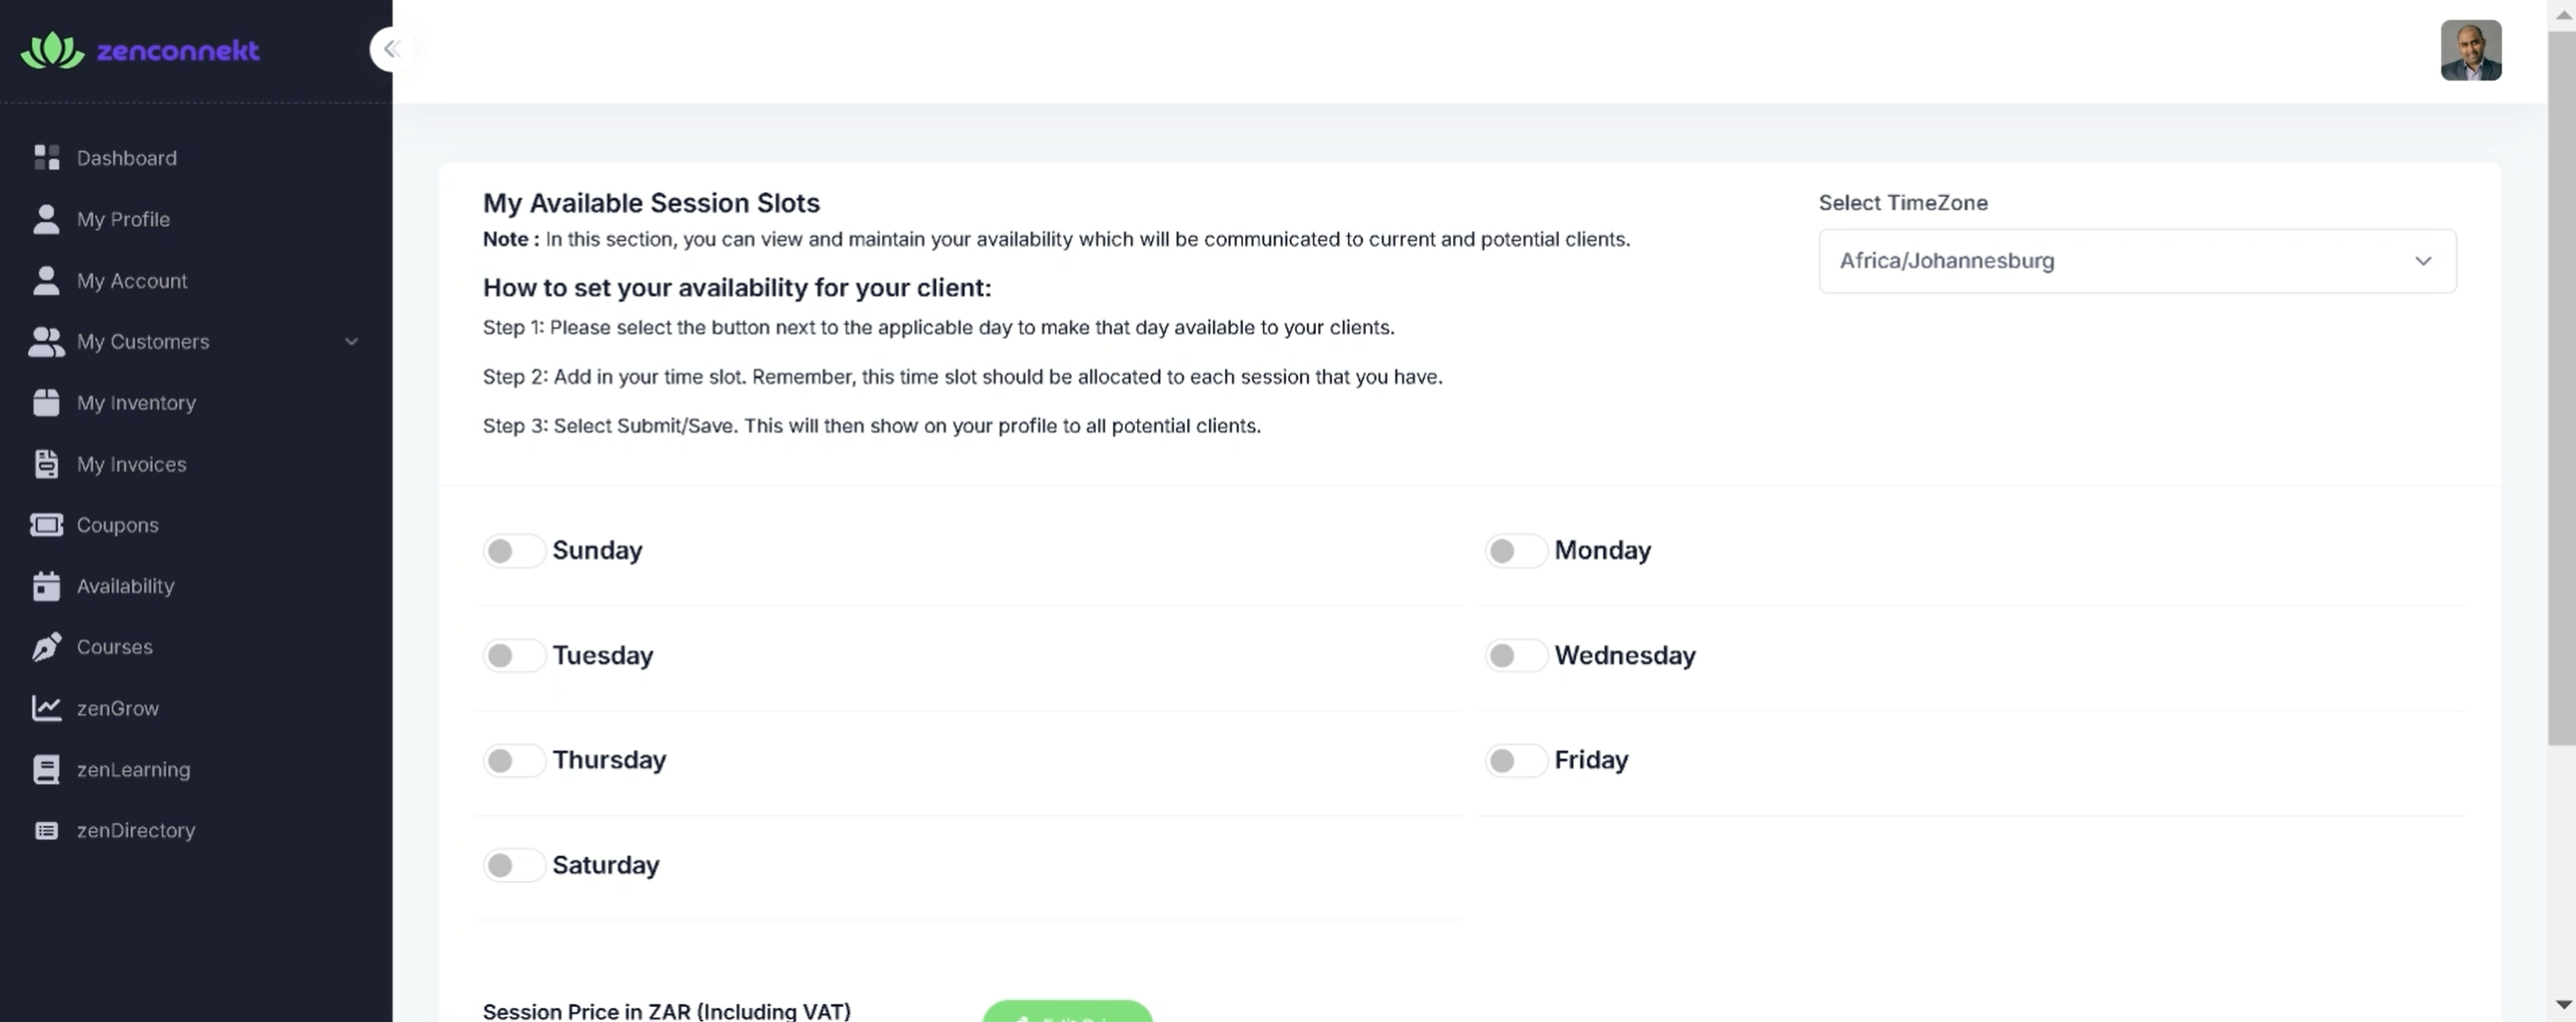Expand the My Customers submenu chevron
The height and width of the screenshot is (1022, 2576).
pyautogui.click(x=351, y=342)
